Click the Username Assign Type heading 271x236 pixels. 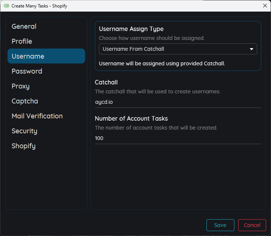point(131,29)
